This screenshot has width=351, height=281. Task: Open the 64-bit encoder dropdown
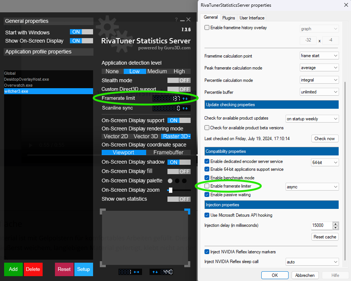point(325,163)
